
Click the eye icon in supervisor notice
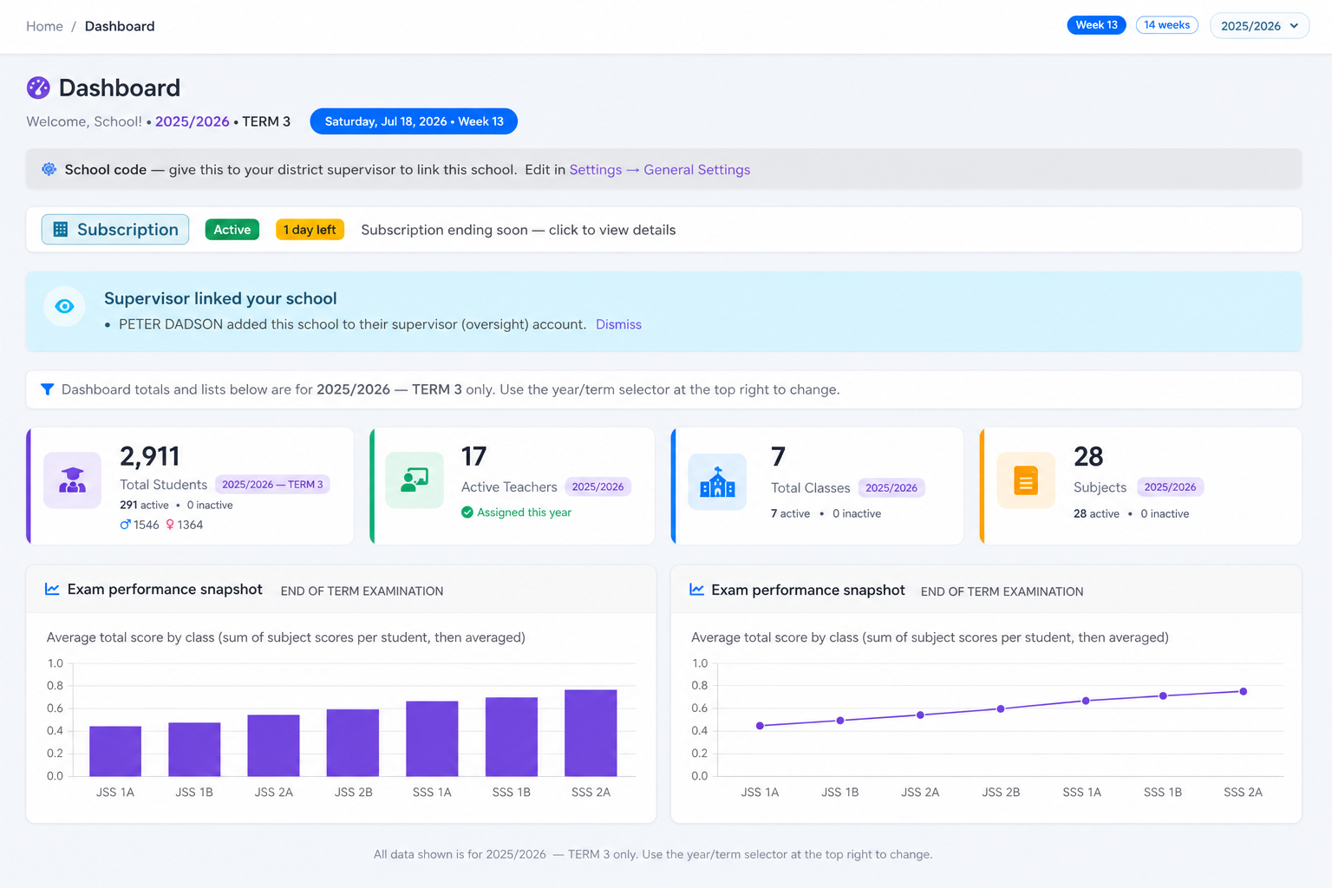64,306
